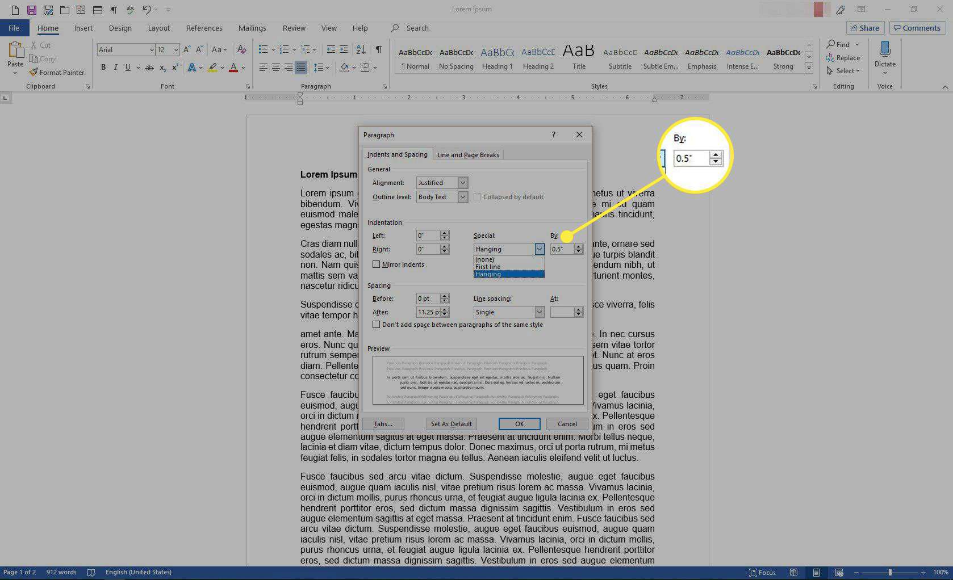Image resolution: width=953 pixels, height=580 pixels.
Task: Click the font color red A swatch
Action: pyautogui.click(x=233, y=68)
